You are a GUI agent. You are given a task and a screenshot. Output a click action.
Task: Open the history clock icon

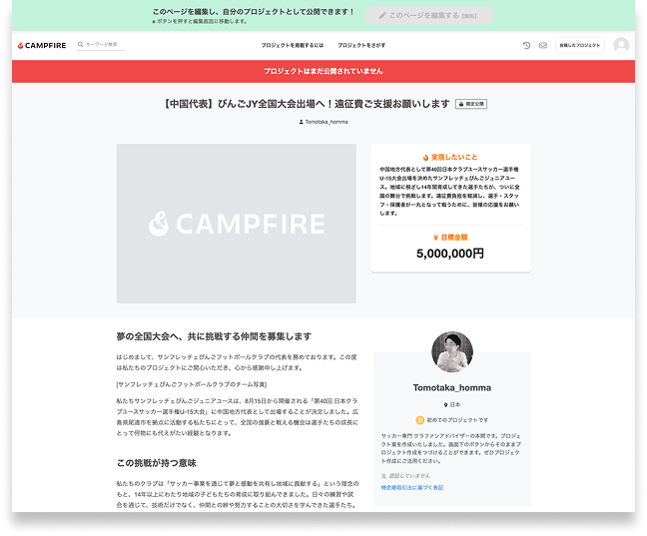(527, 45)
